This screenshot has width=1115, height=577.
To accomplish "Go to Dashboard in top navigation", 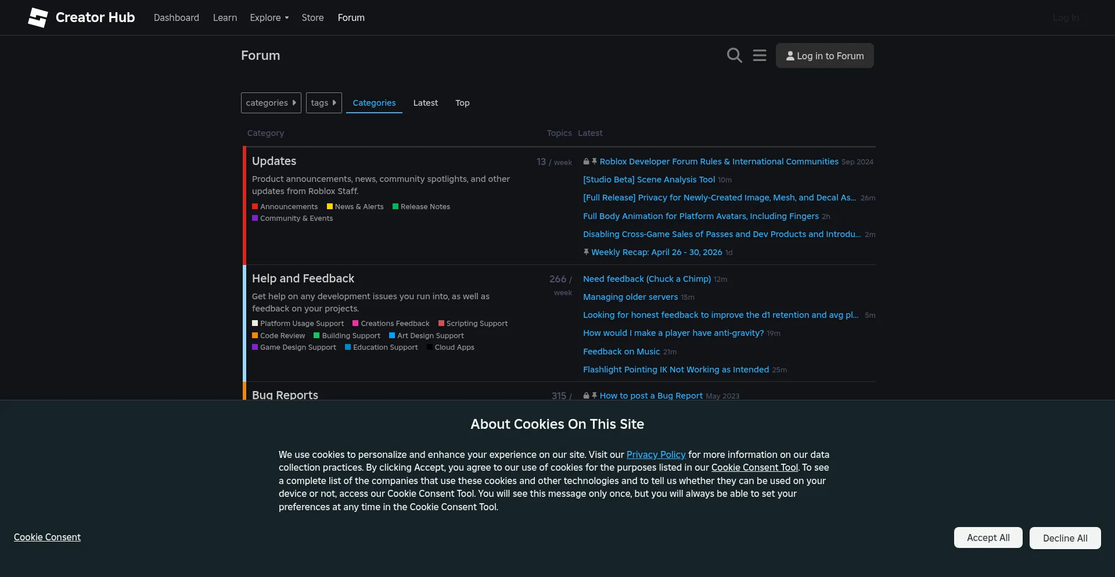I will pyautogui.click(x=177, y=17).
